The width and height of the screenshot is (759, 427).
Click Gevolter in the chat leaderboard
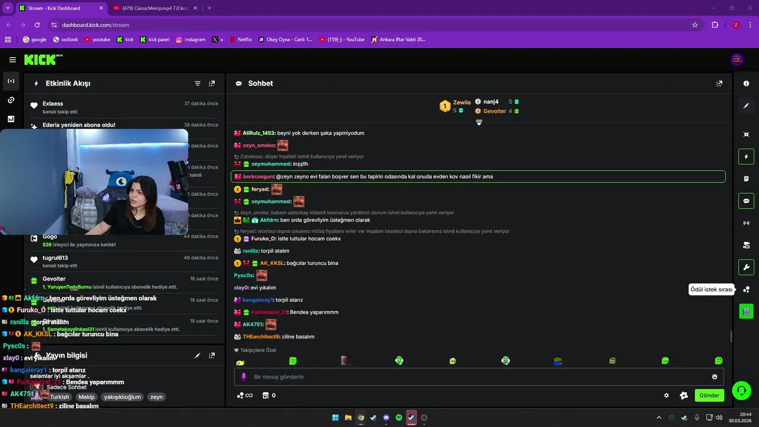point(495,111)
